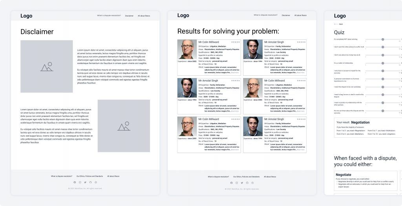The width and height of the screenshot is (402, 206).
Task: Click the star rating on third-row Amolat Singh card
Action: (x=301, y=119)
